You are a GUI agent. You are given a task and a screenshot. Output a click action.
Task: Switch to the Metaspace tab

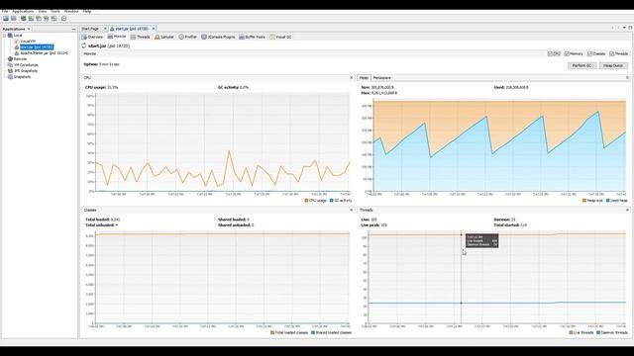(x=381, y=77)
